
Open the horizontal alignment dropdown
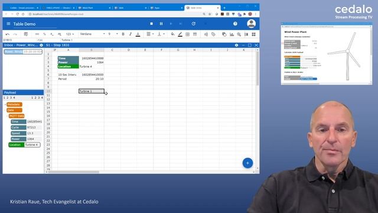point(150,34)
